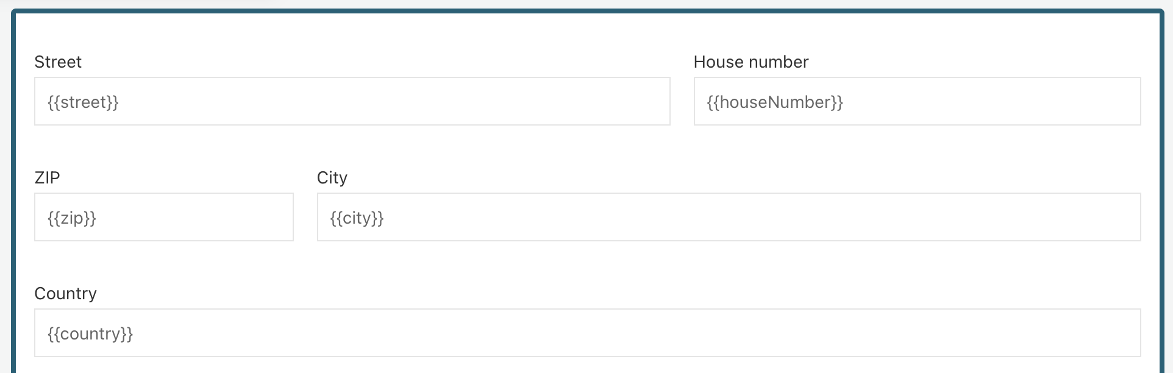This screenshot has width=1173, height=373.
Task: Click the {{country}} placeholder text
Action: tap(90, 333)
